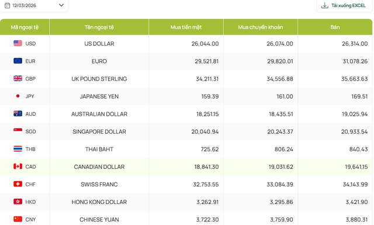Screen dimensions: 374x225
Task: Click CNY transfer rate 3,759.90
Action: [x=282, y=220]
